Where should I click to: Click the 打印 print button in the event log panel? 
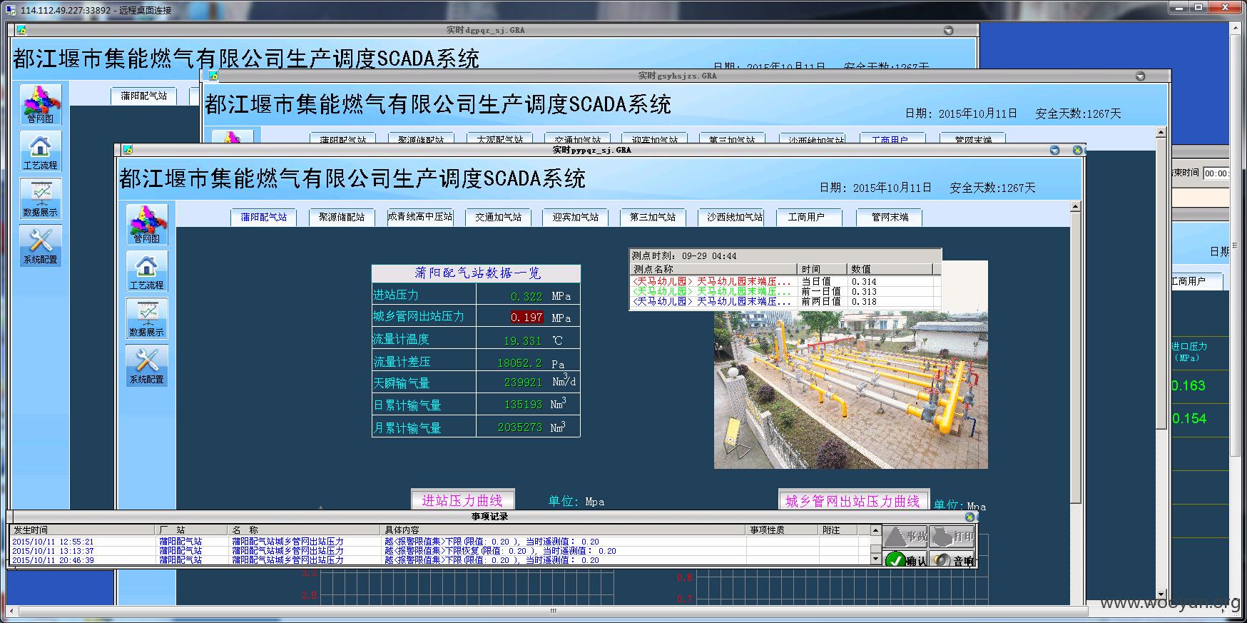952,537
